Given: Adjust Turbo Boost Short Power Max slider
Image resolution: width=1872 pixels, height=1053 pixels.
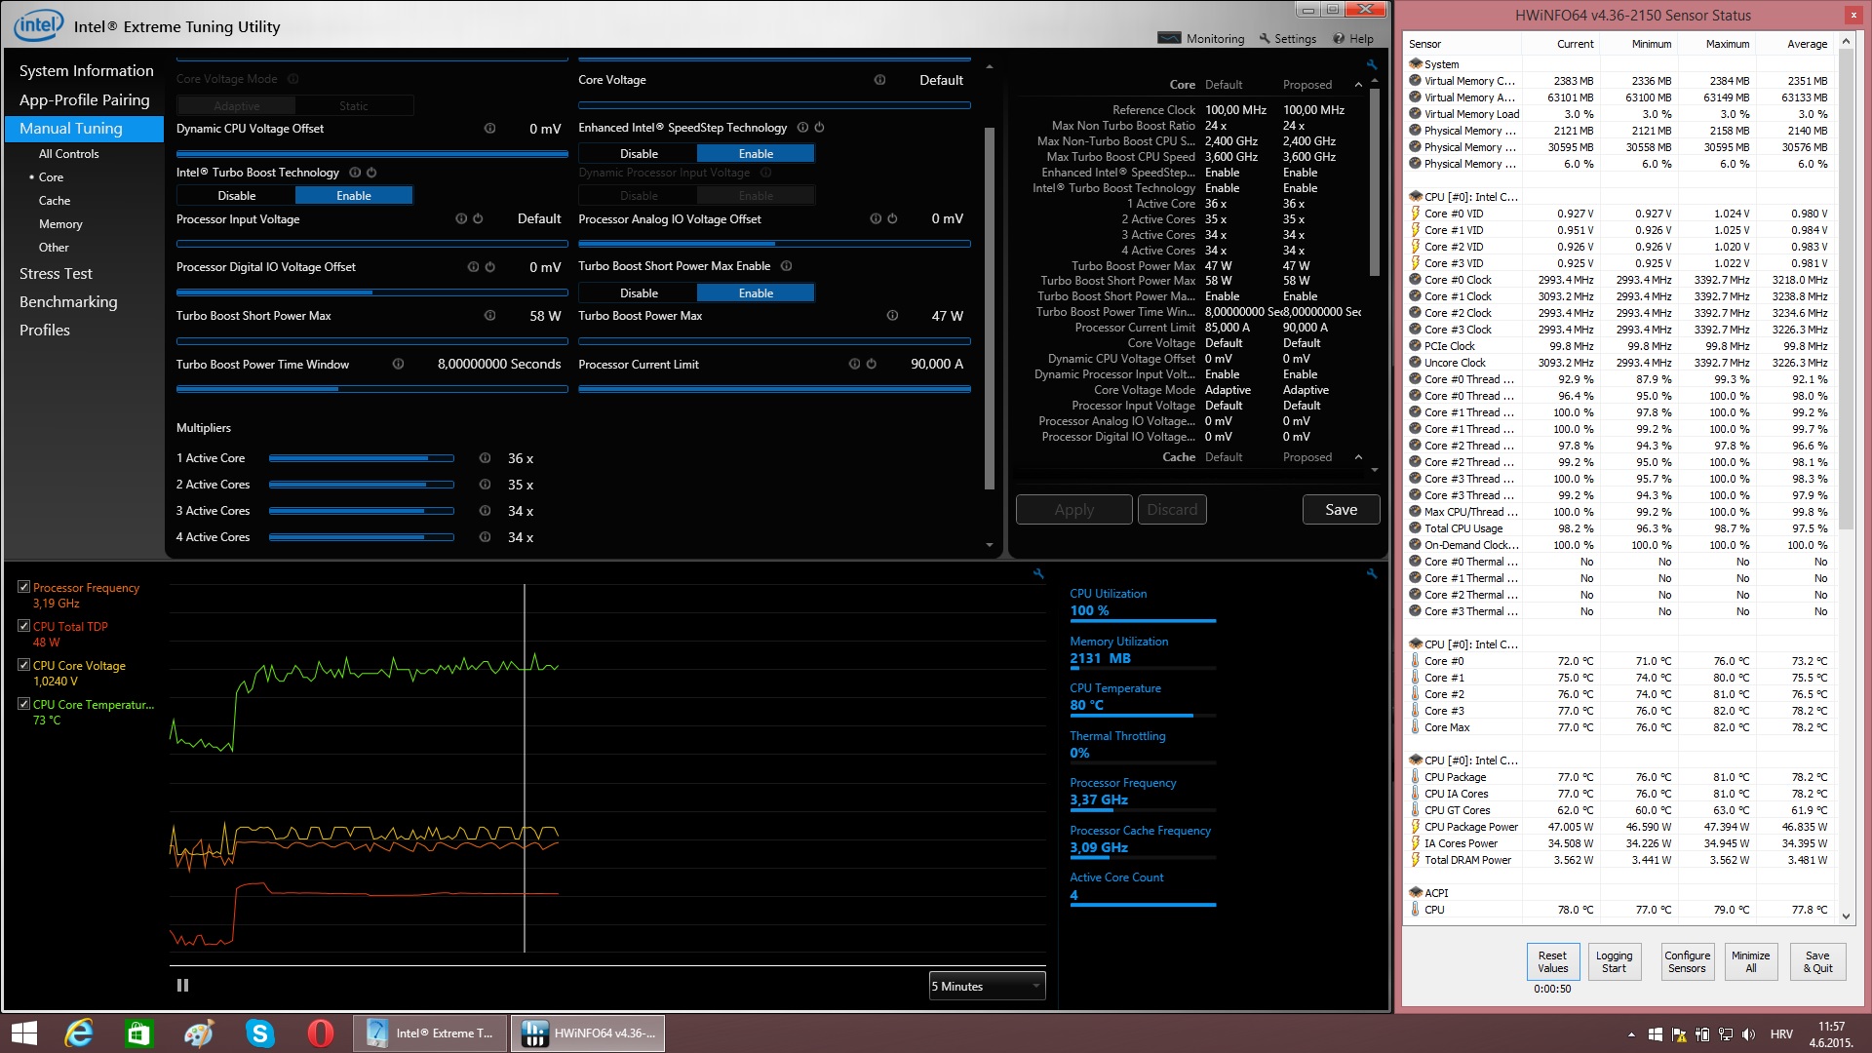Looking at the screenshot, I should pos(371,341).
